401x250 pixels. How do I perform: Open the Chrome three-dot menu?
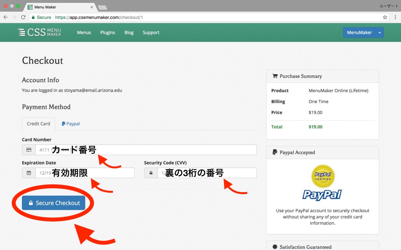[x=395, y=17]
